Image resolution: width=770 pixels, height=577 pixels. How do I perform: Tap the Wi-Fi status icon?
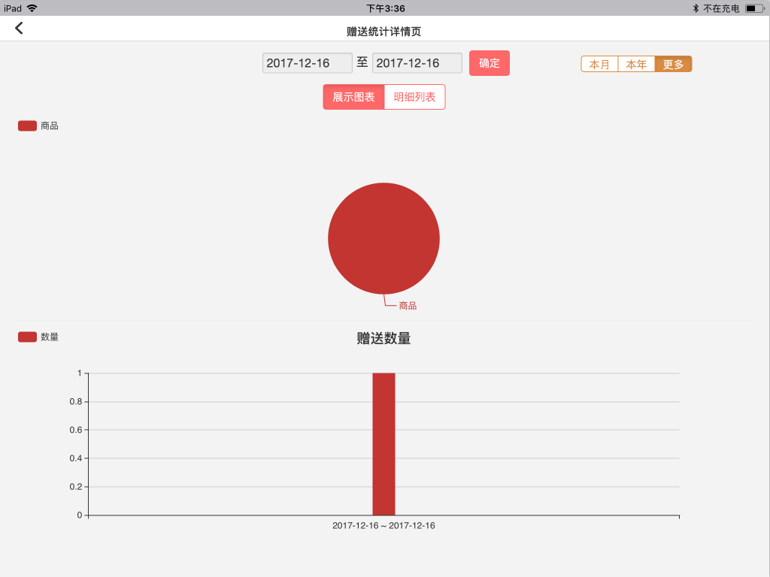(x=32, y=8)
